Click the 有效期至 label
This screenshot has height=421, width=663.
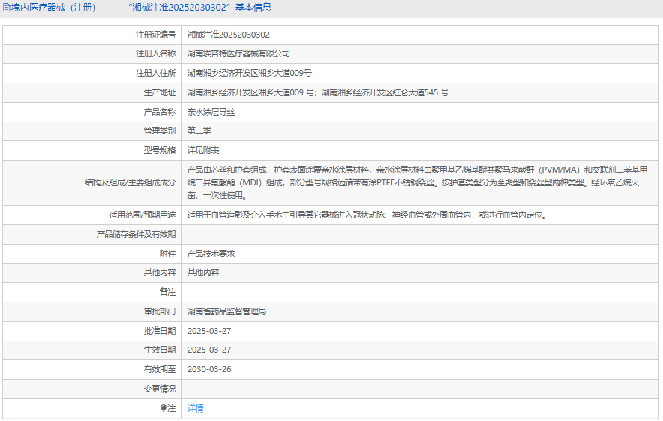(x=160, y=370)
